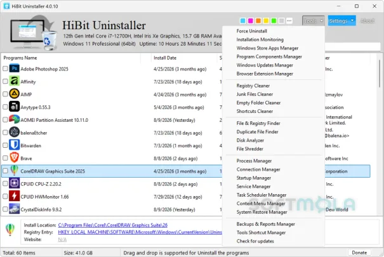
Task: Click the About button
Action: point(367,21)
